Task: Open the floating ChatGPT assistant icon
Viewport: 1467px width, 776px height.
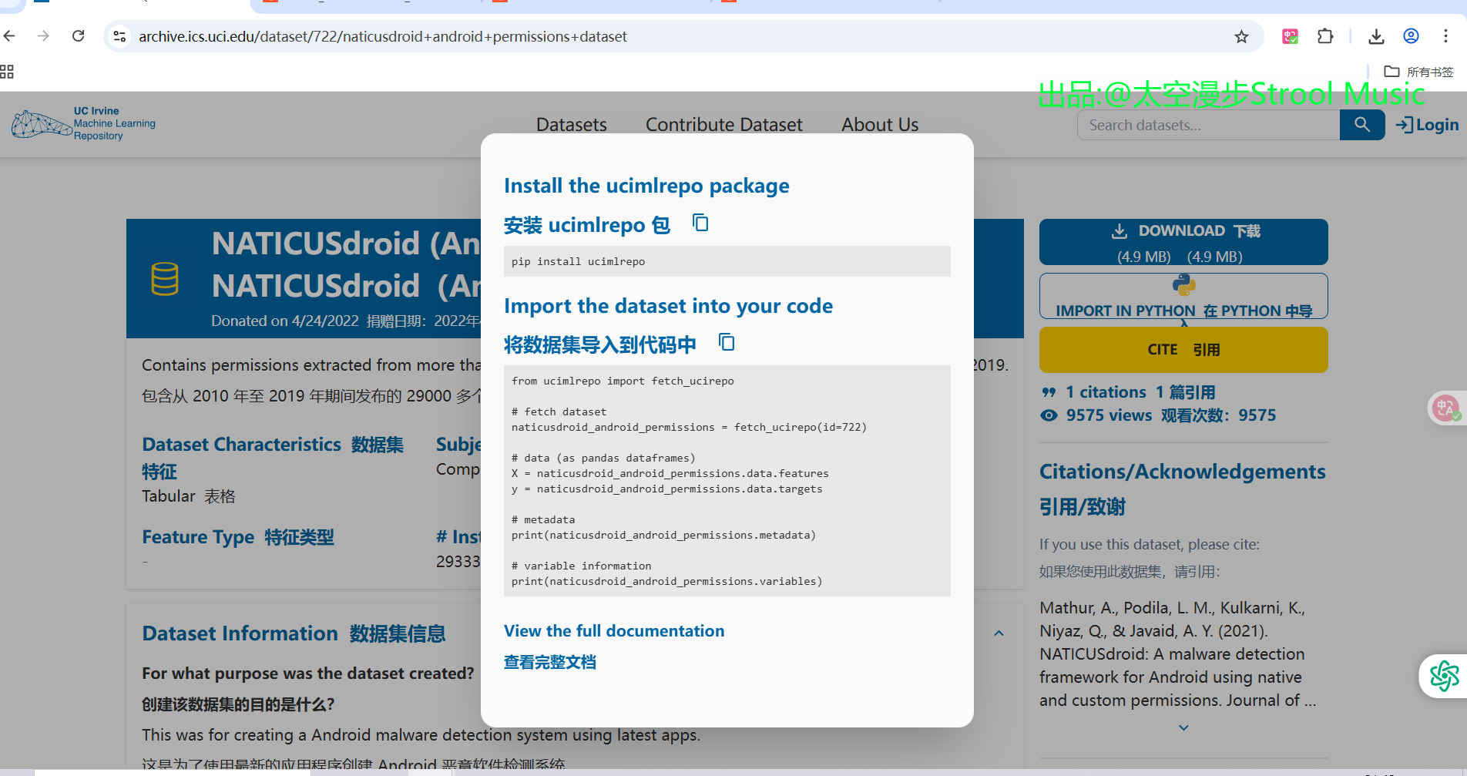Action: pos(1444,676)
